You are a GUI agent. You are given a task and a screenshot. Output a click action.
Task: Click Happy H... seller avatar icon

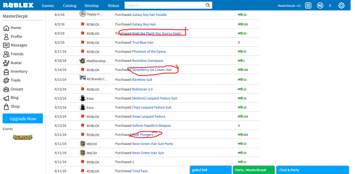[82, 14]
